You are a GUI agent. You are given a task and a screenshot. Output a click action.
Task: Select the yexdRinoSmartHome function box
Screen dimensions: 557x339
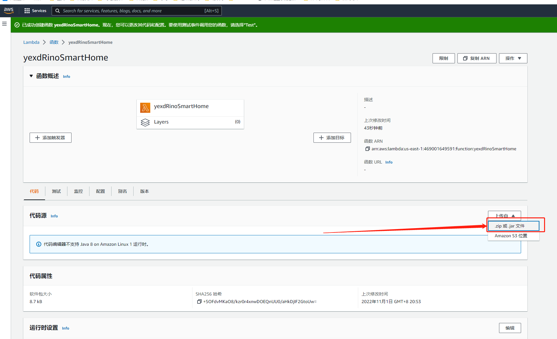[190, 108]
